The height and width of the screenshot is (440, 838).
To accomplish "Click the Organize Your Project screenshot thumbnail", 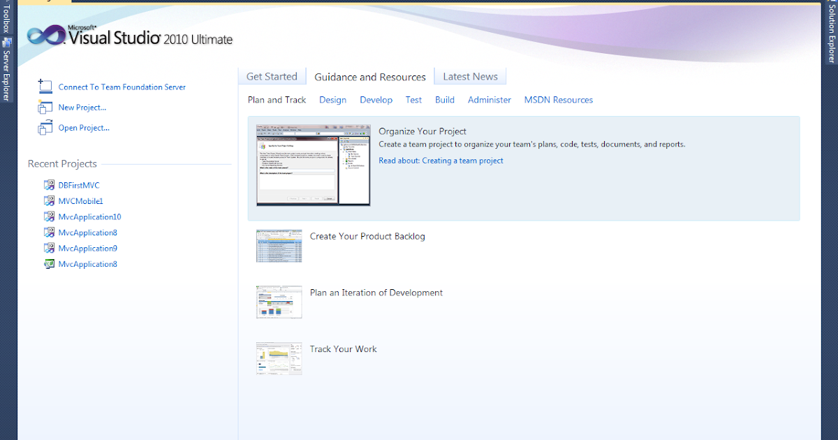I will (313, 166).
